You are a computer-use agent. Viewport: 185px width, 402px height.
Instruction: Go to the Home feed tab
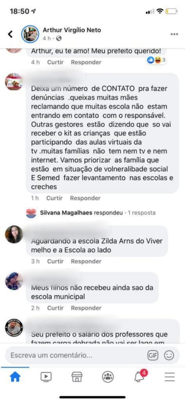pyautogui.click(x=15, y=376)
